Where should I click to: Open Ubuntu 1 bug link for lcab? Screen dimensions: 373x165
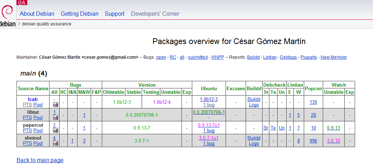209,105
